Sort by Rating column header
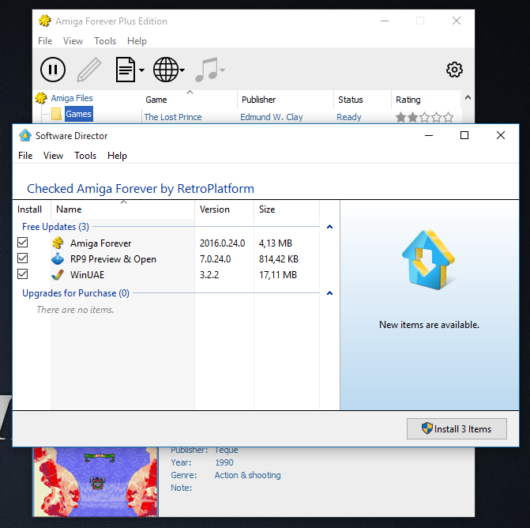The height and width of the screenshot is (528, 530). pos(426,100)
